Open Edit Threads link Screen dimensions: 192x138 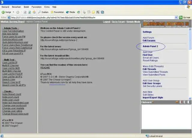point(149,69)
